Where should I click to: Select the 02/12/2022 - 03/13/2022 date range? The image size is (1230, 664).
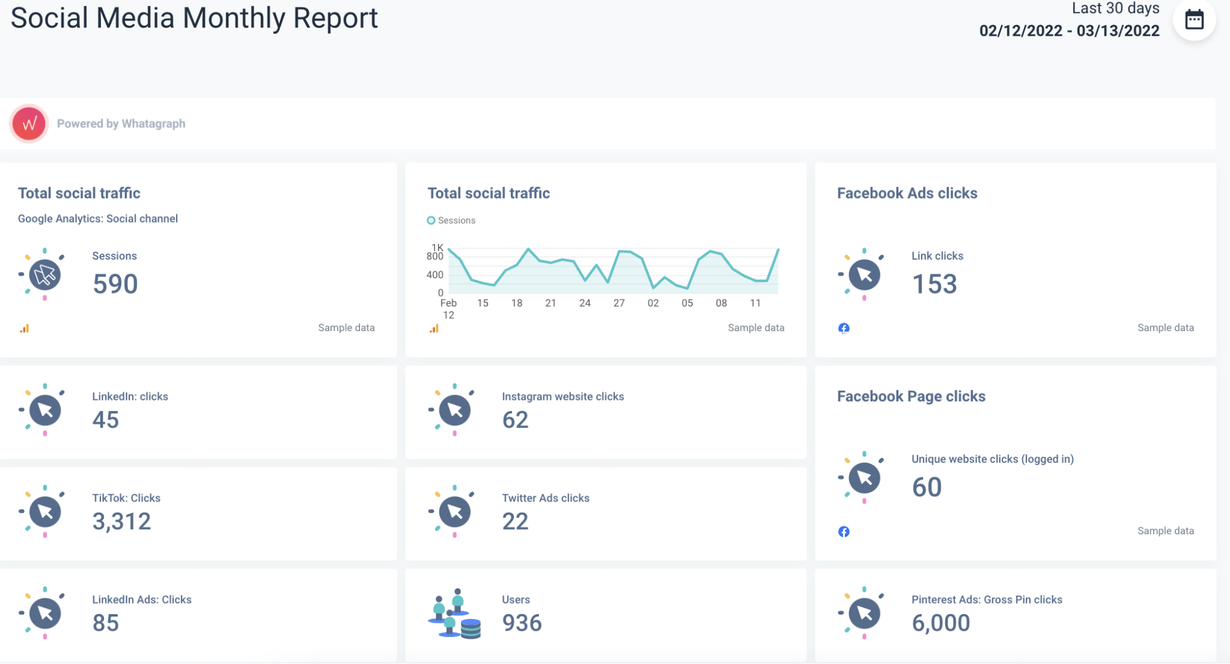point(1069,31)
